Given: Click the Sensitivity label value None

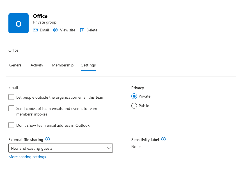Looking at the screenshot, I should [136, 147].
